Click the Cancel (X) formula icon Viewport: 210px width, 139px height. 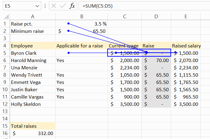click(54, 6)
